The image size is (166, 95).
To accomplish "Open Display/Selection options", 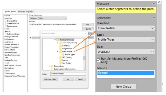I will pyautogui.click(x=11, y=37).
